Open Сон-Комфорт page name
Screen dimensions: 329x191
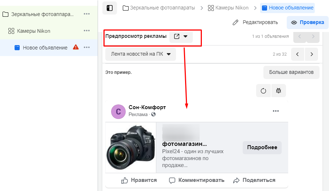point(147,107)
